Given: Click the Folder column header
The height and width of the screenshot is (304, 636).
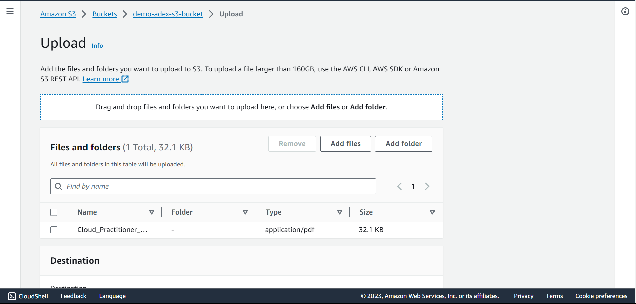Looking at the screenshot, I should (x=182, y=212).
